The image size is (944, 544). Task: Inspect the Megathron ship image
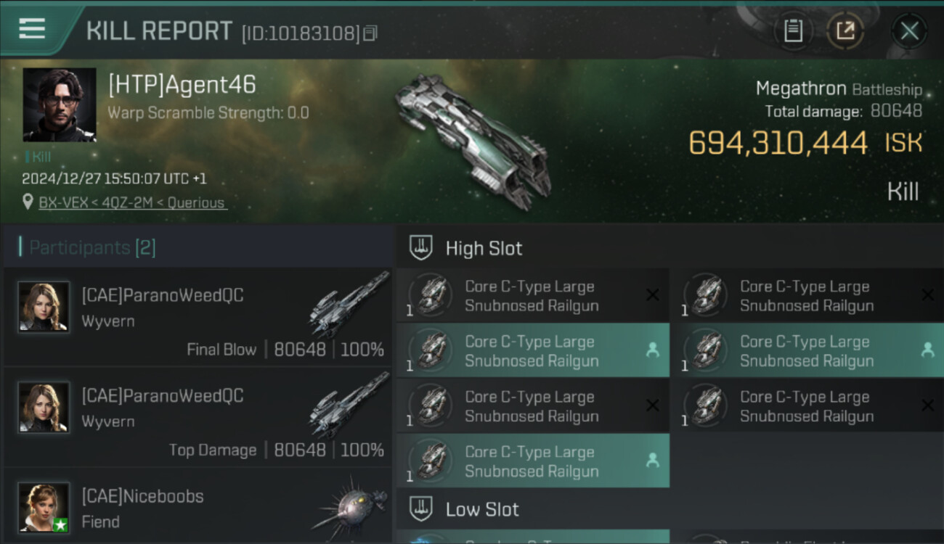coord(472,139)
